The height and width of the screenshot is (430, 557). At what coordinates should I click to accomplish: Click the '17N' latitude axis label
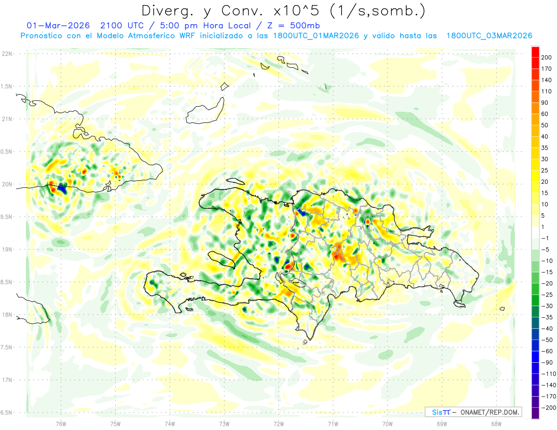(x=6, y=380)
